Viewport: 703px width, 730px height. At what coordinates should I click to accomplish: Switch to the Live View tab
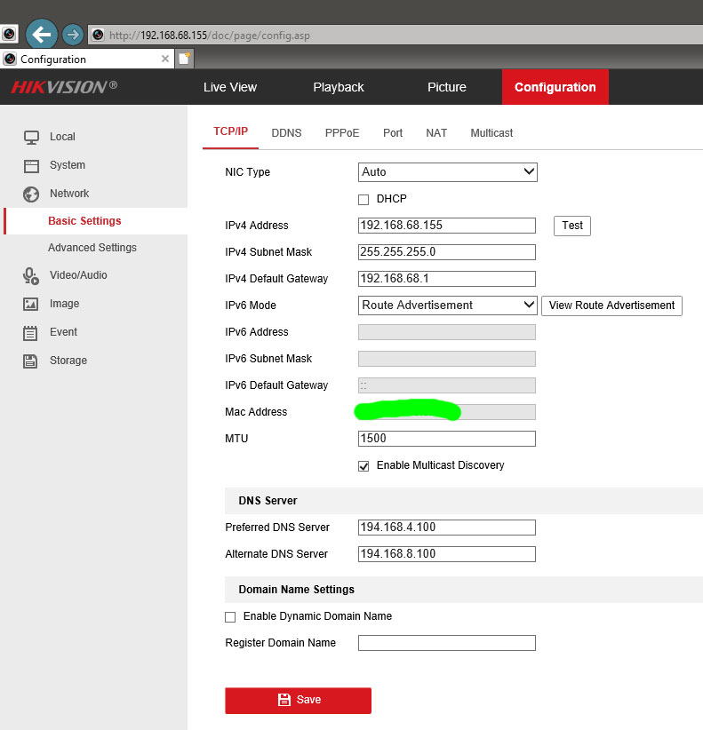click(x=230, y=87)
